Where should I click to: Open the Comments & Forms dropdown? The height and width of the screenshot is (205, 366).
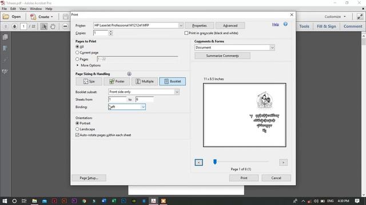pyautogui.click(x=272, y=48)
